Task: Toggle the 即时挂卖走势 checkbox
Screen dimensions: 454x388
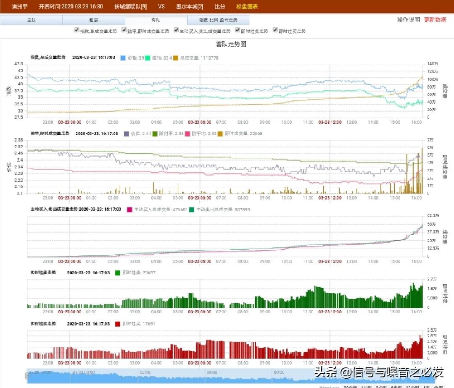Action: pyautogui.click(x=238, y=31)
